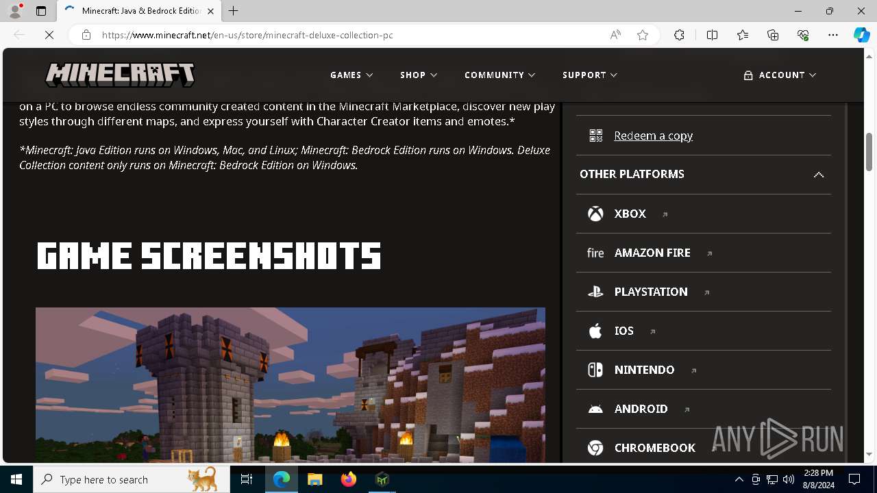Select the iOS platform link
This screenshot has height=493, width=877.
click(624, 331)
